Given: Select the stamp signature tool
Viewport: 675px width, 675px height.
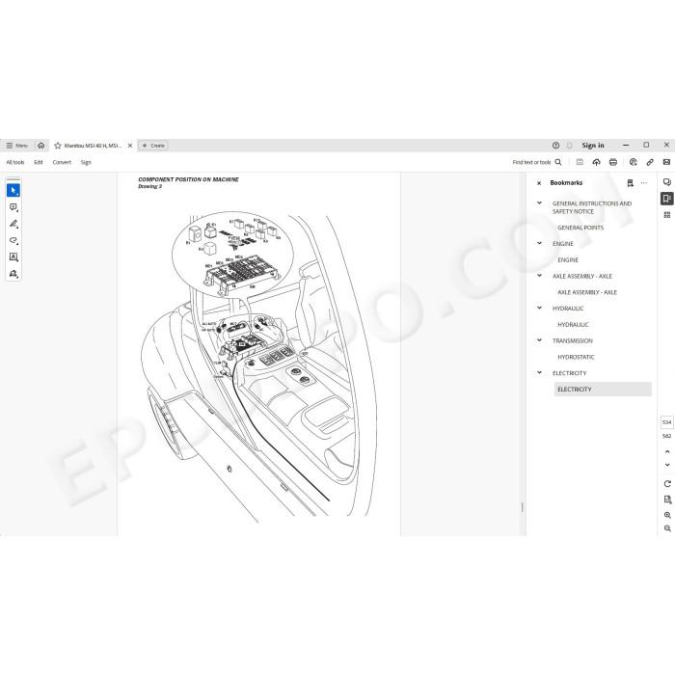Looking at the screenshot, I should tap(13, 274).
